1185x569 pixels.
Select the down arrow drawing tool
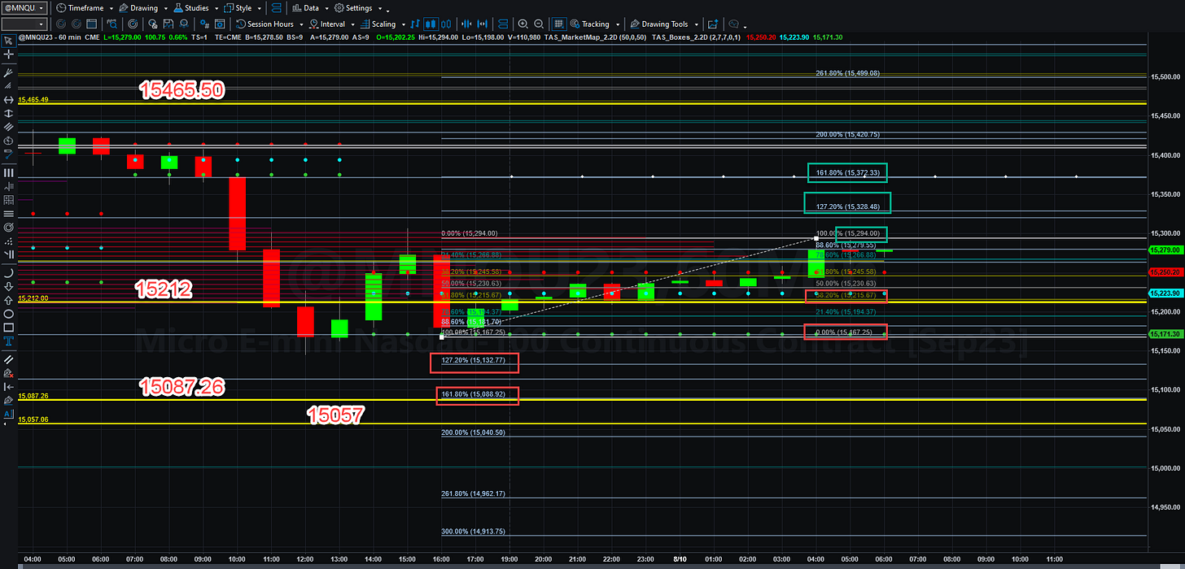[x=9, y=286]
